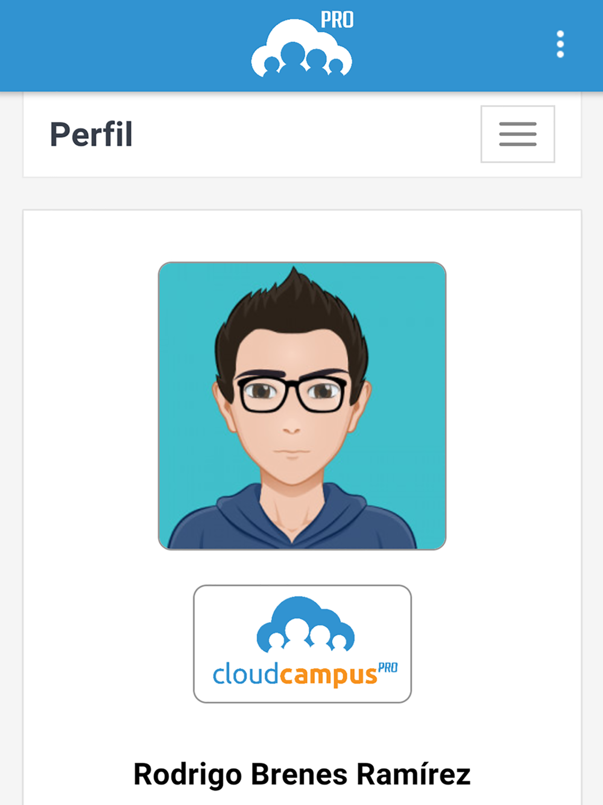Image resolution: width=603 pixels, height=805 pixels.
Task: Click the Perfil heading
Action: pyautogui.click(x=91, y=135)
